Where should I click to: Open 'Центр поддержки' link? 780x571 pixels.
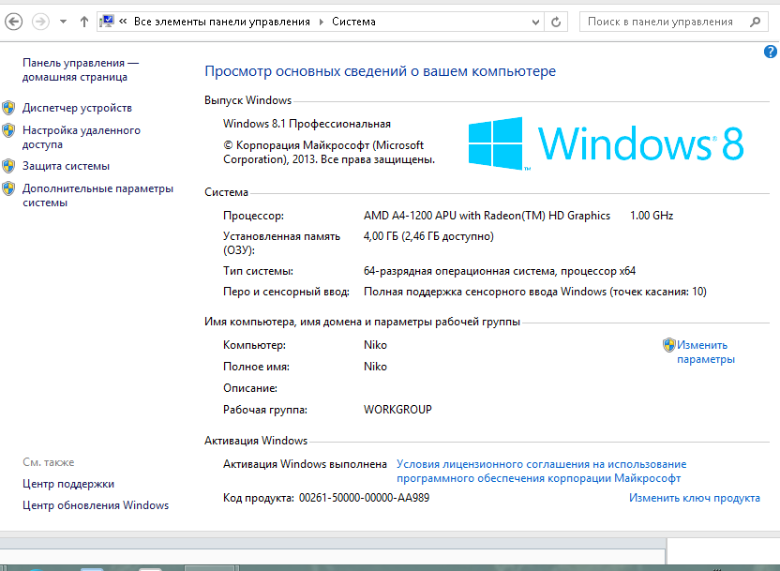68,484
